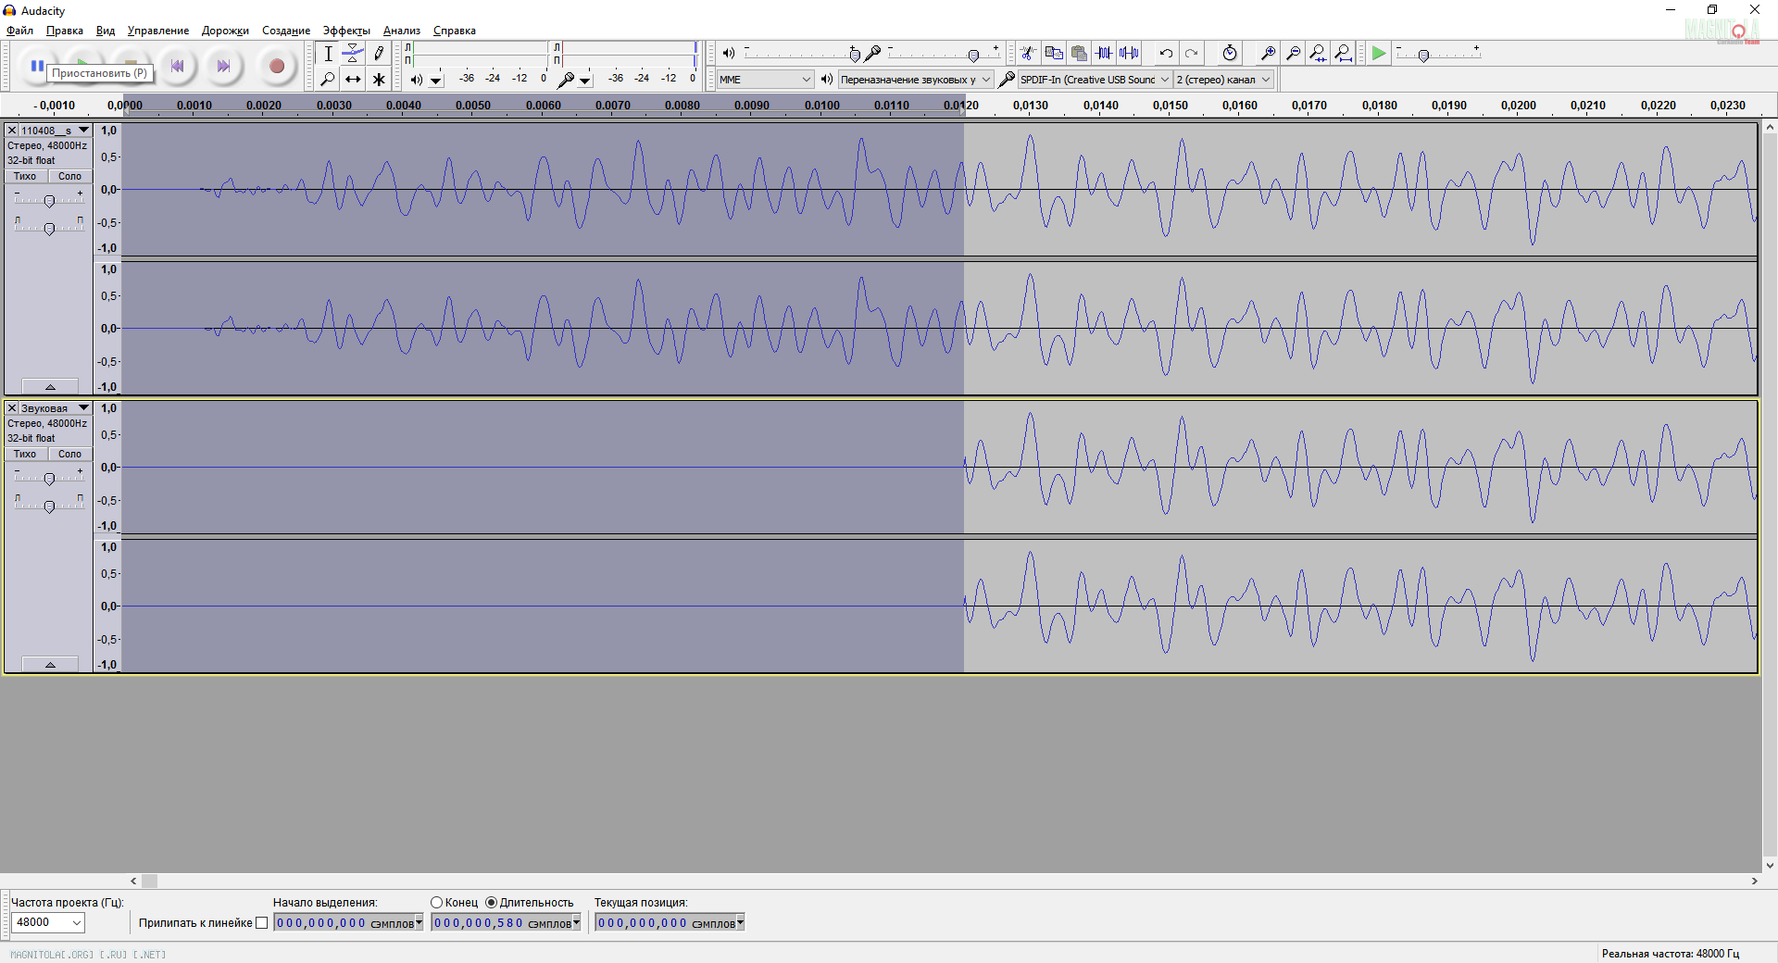
Task: Open the 2 (стерео) канал dropdown
Action: click(x=1224, y=80)
